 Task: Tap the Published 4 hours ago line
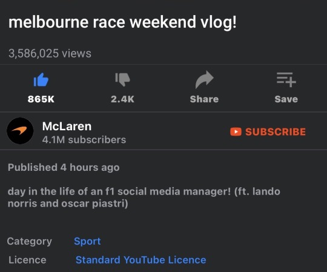[x=64, y=167]
